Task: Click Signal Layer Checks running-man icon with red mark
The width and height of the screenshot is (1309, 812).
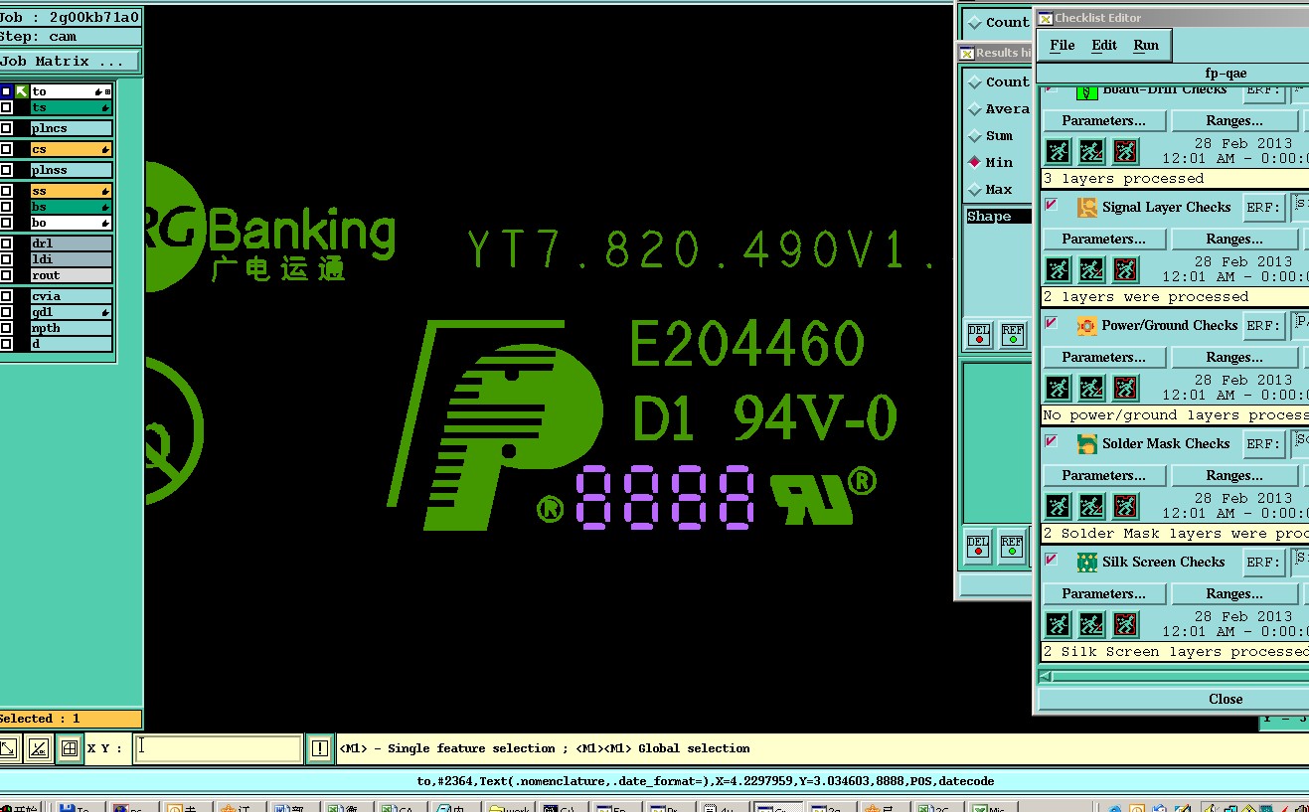Action: 1091,270
